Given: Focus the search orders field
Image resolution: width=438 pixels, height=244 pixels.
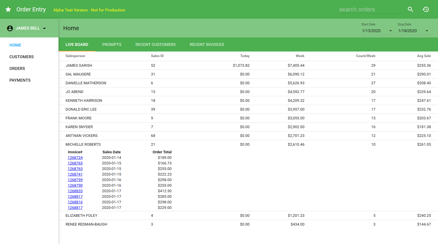Looking at the screenshot, I should (x=370, y=9).
